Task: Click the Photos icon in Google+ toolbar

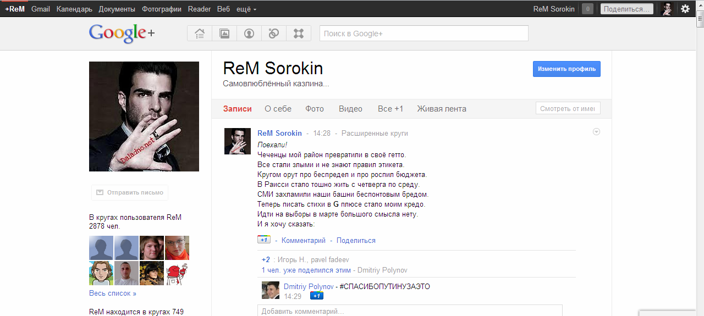Action: tap(224, 34)
